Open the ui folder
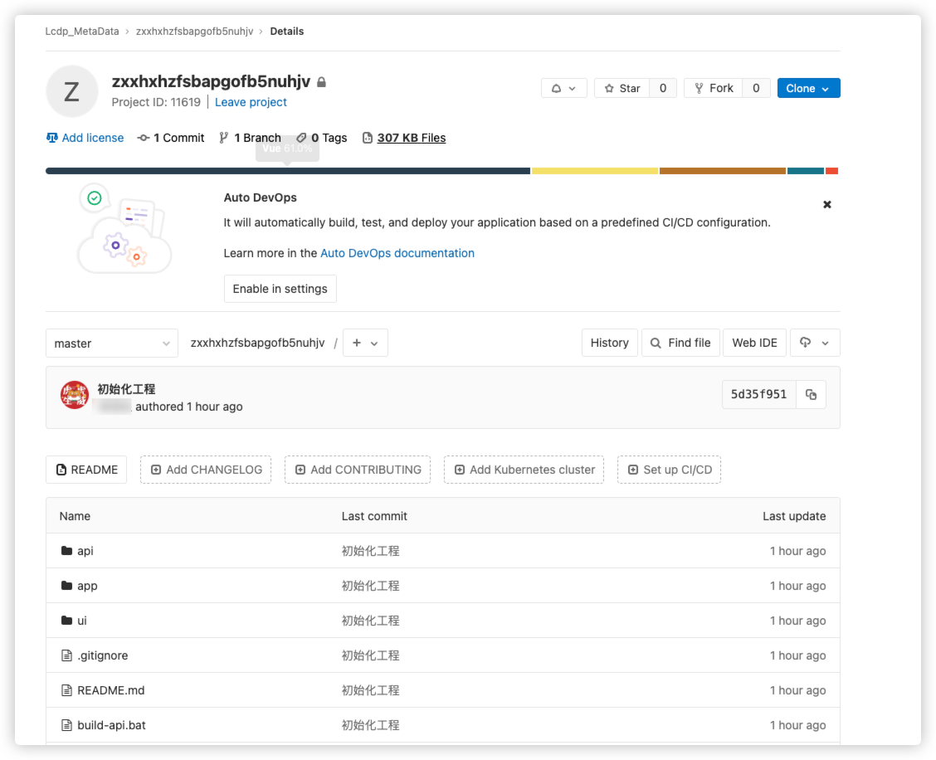 (x=82, y=621)
